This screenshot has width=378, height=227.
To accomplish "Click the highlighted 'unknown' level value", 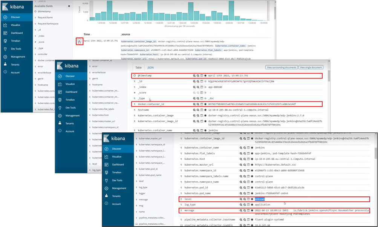I will click(260, 199).
